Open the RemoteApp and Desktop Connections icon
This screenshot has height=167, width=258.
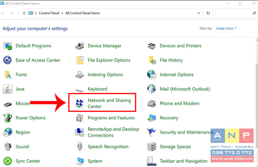(x=80, y=132)
